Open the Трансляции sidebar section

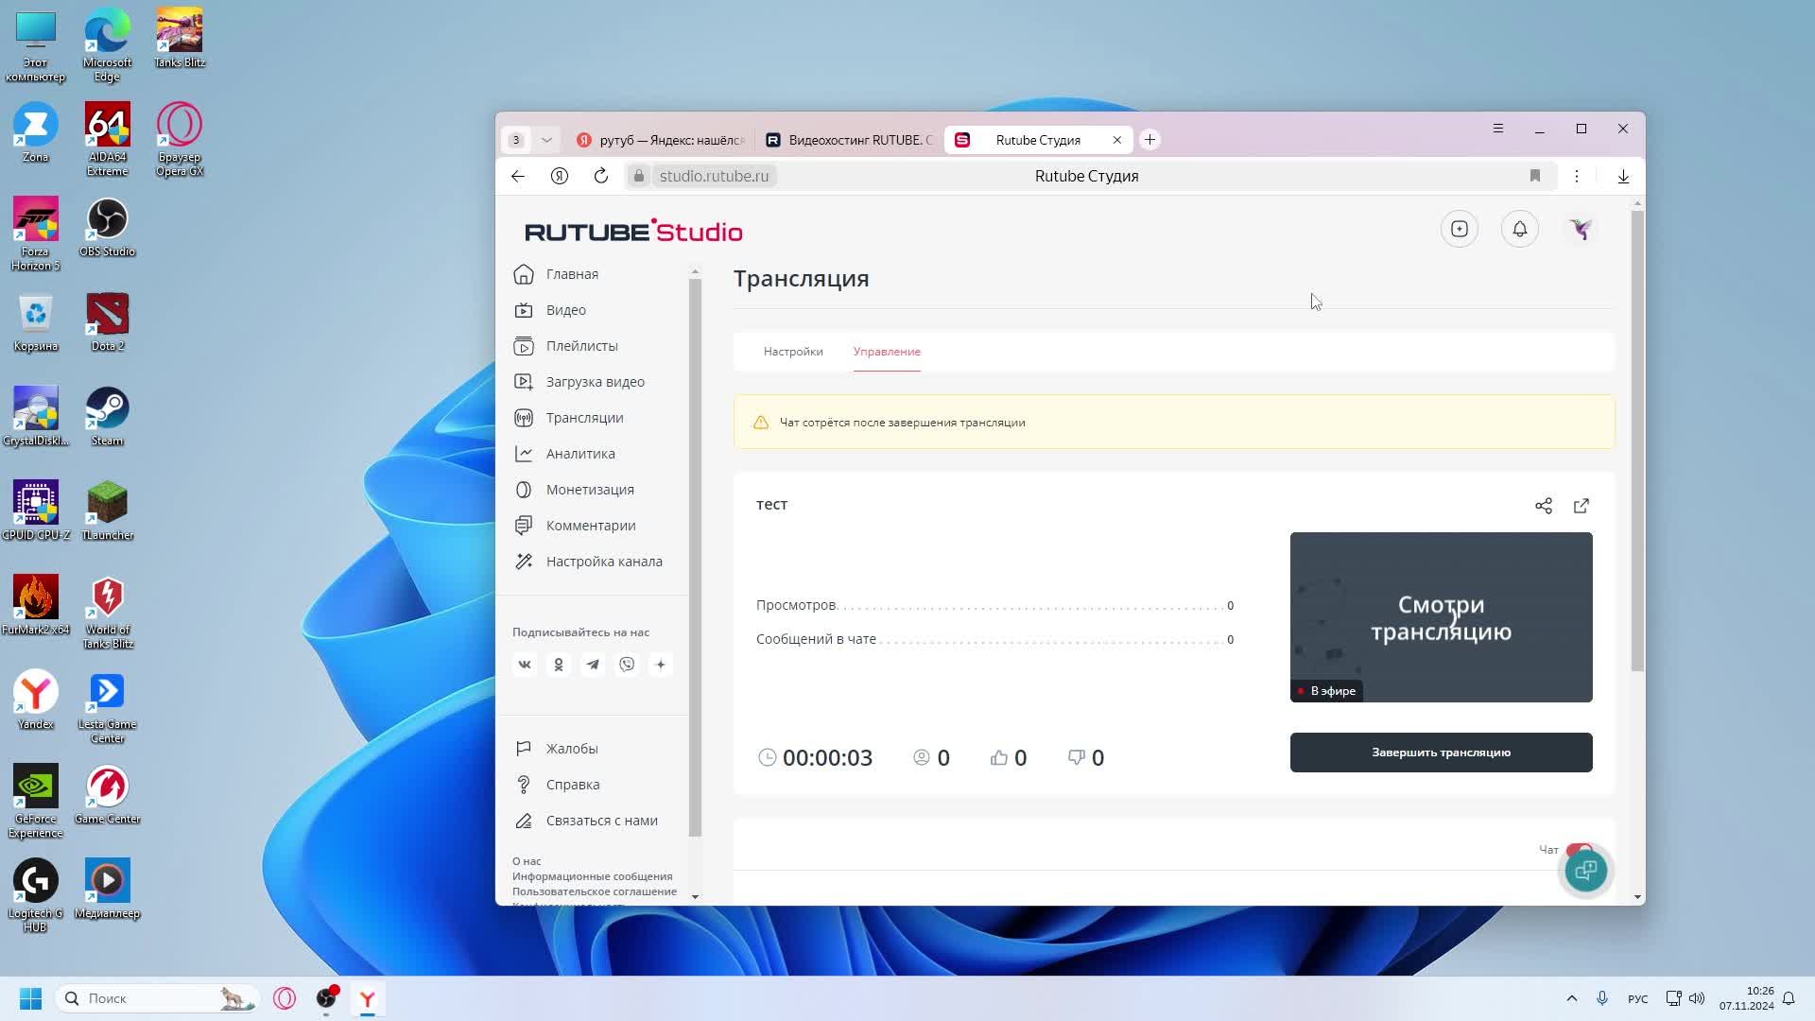tap(568, 418)
